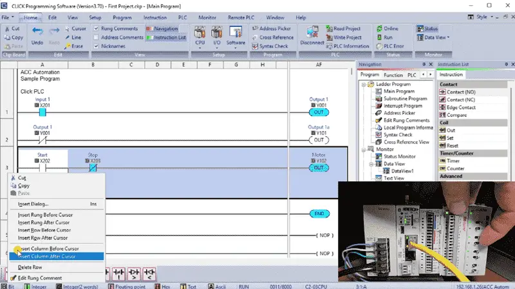This screenshot has height=289, width=515.
Task: Open the PLC Error view
Action: point(390,46)
